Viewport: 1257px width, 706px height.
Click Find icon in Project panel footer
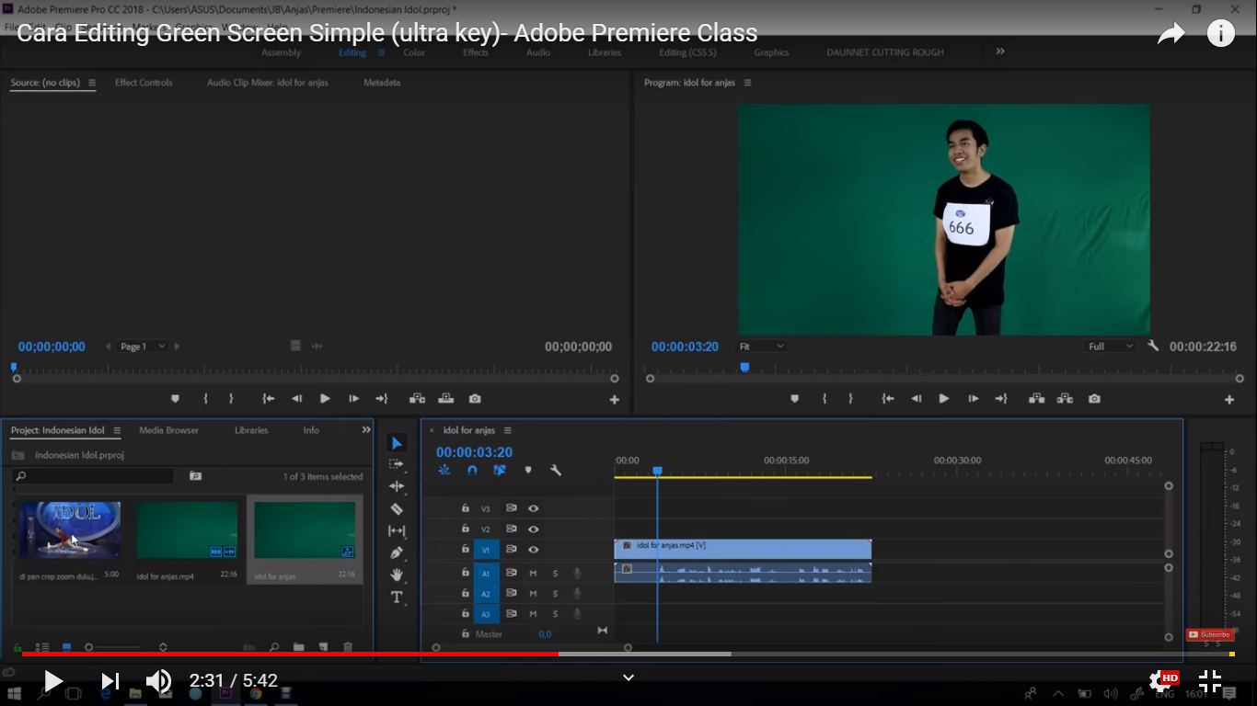pyautogui.click(x=273, y=647)
